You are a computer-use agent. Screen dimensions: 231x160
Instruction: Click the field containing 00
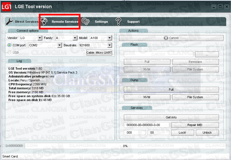tap(158, 132)
